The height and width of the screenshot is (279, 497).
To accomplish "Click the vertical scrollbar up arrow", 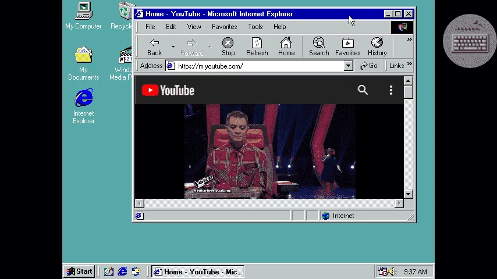I will coord(409,81).
